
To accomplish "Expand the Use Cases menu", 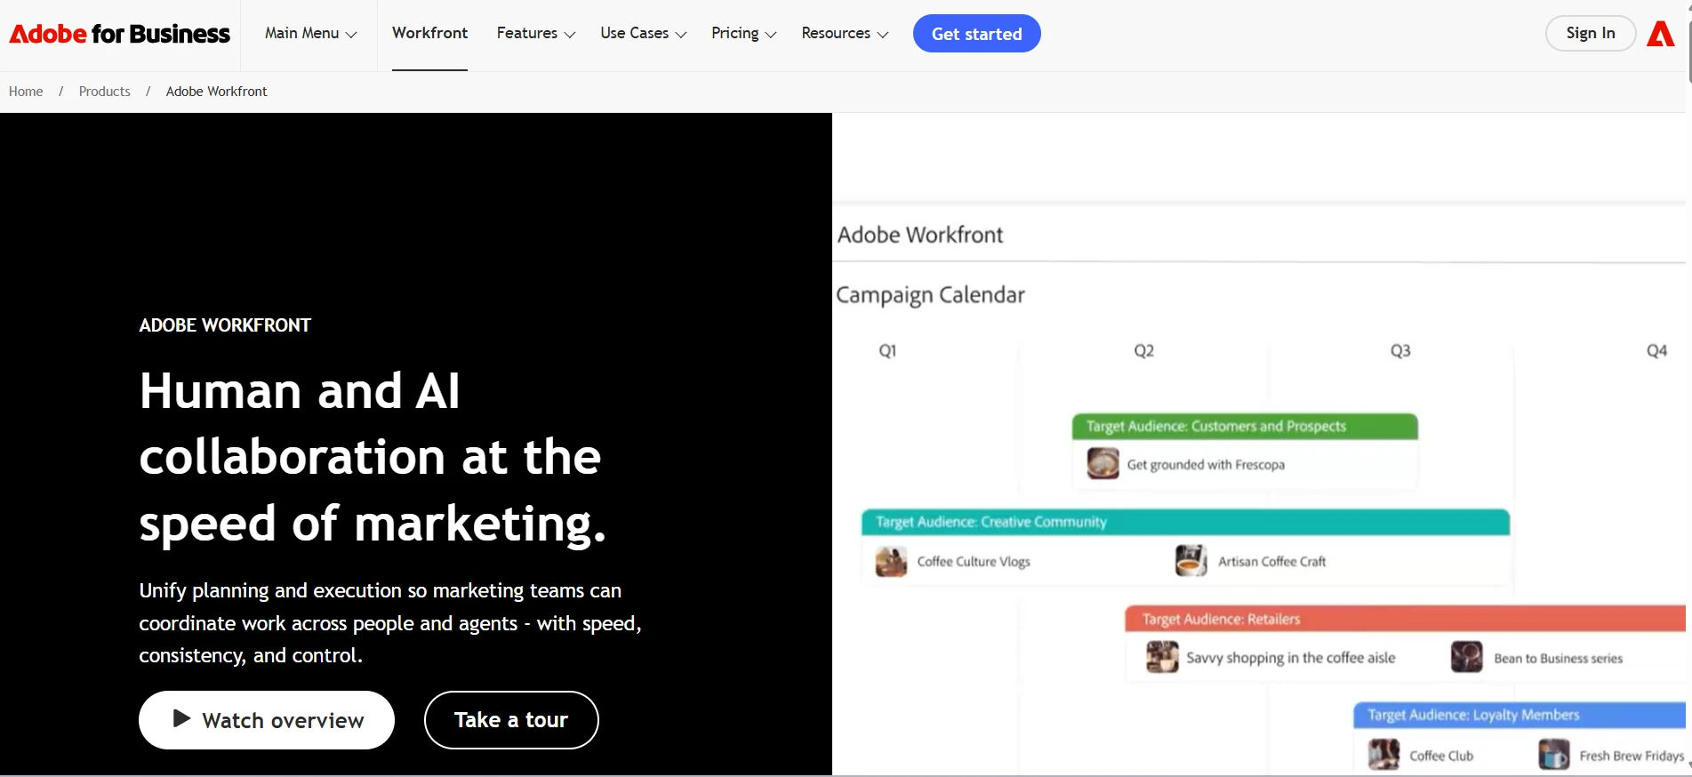I will tap(643, 34).
